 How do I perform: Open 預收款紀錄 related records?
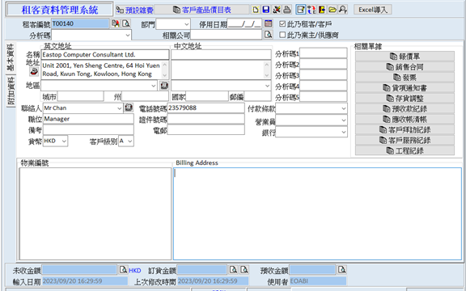(405, 108)
